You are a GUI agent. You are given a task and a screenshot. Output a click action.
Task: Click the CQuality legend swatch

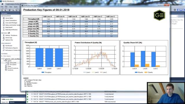pos(146,72)
